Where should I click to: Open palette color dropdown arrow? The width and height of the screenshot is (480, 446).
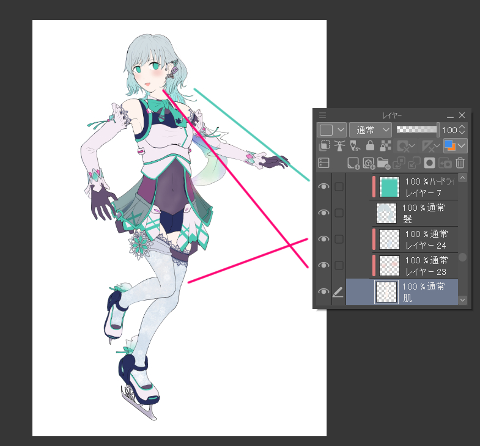pos(341,130)
